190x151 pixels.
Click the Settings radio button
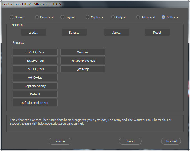point(164,17)
